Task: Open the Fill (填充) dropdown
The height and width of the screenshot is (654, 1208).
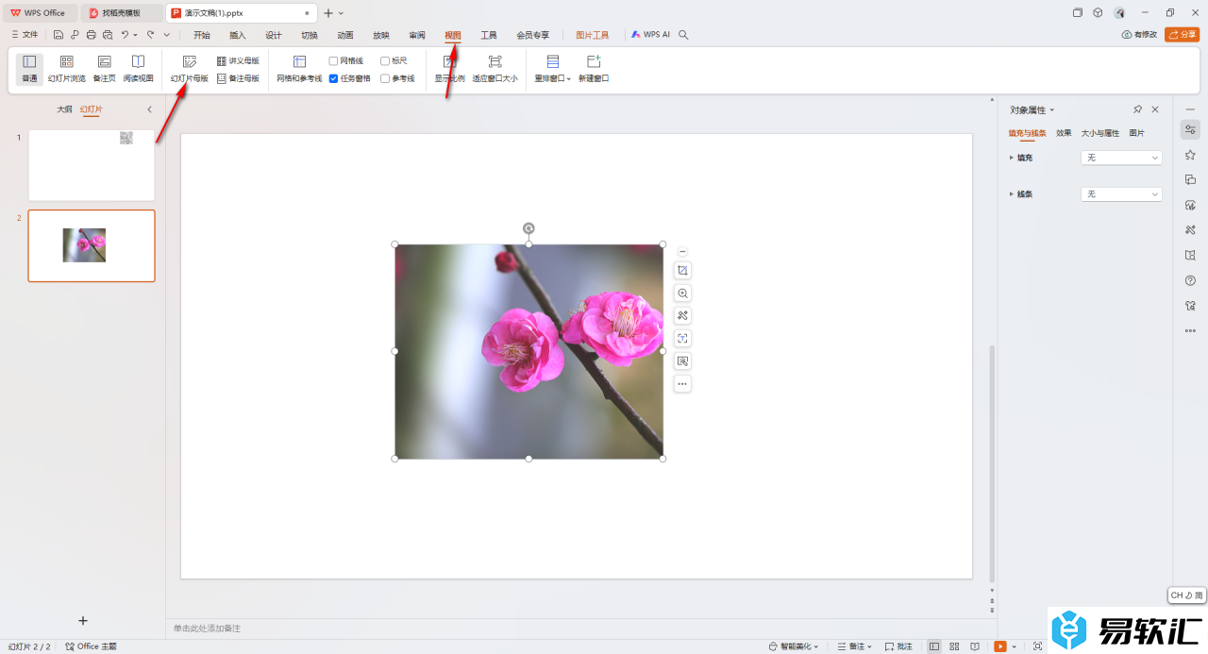Action: [1121, 158]
